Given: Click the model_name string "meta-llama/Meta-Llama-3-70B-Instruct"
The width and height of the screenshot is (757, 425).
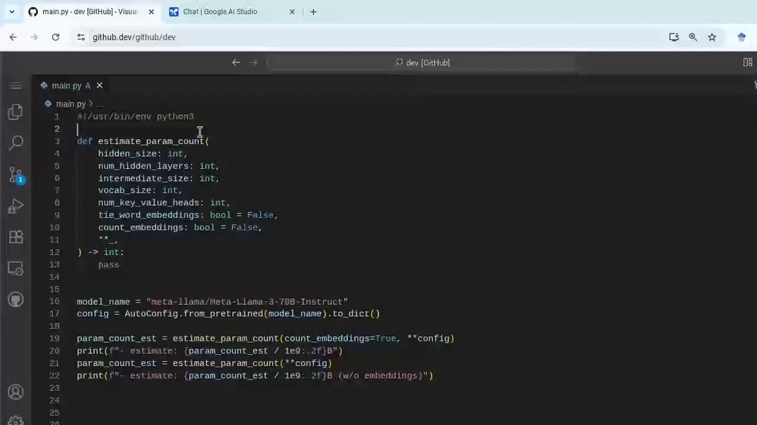Looking at the screenshot, I should click(x=247, y=302).
